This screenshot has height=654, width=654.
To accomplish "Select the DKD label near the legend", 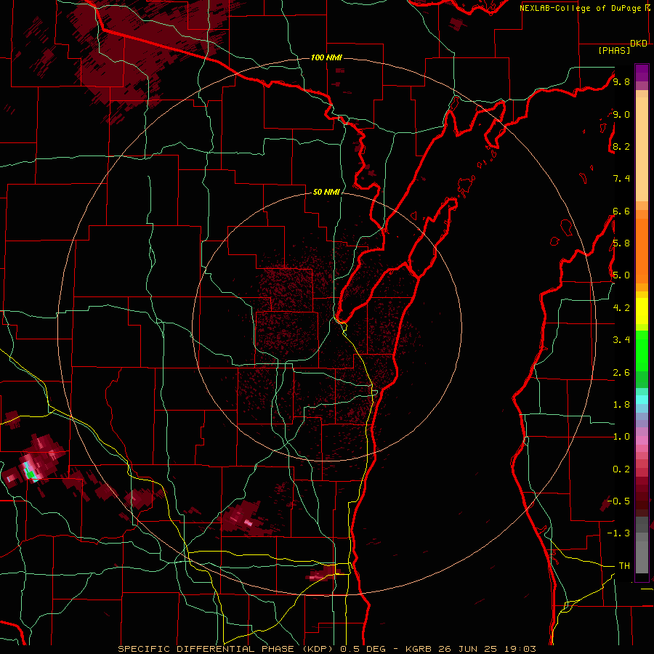I will pos(639,44).
